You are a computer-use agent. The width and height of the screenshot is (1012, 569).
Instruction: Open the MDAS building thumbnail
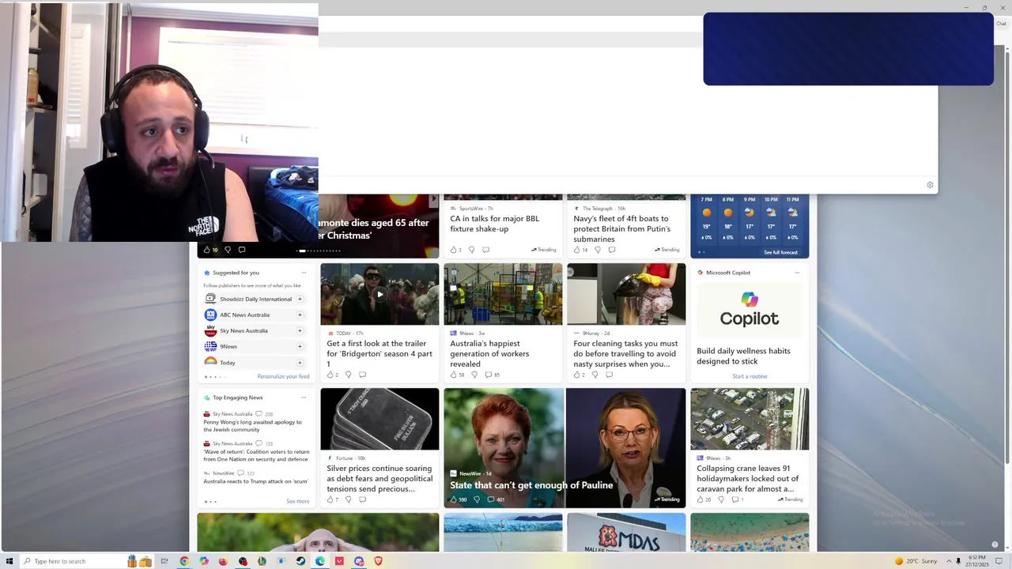(626, 533)
